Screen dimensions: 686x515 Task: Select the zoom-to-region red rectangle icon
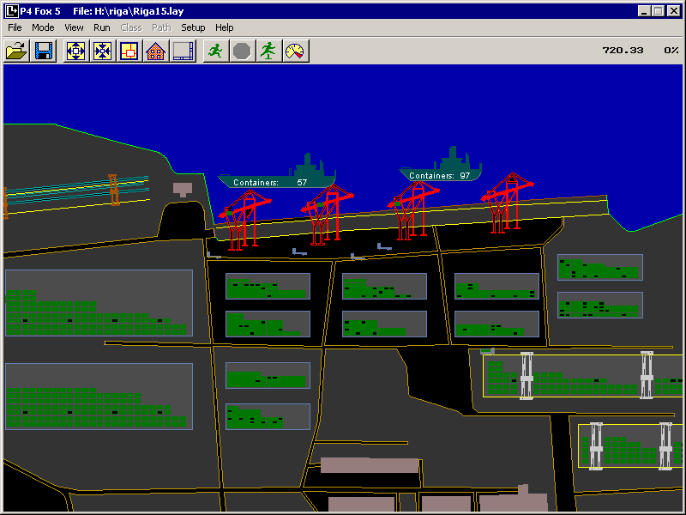129,51
